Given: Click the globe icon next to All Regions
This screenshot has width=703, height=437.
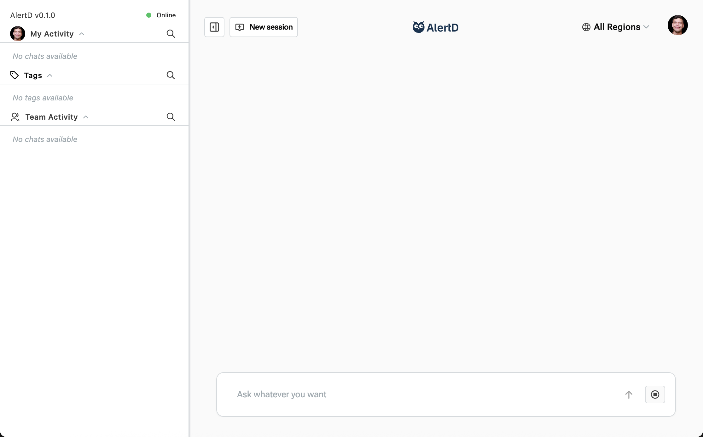Looking at the screenshot, I should coord(586,27).
